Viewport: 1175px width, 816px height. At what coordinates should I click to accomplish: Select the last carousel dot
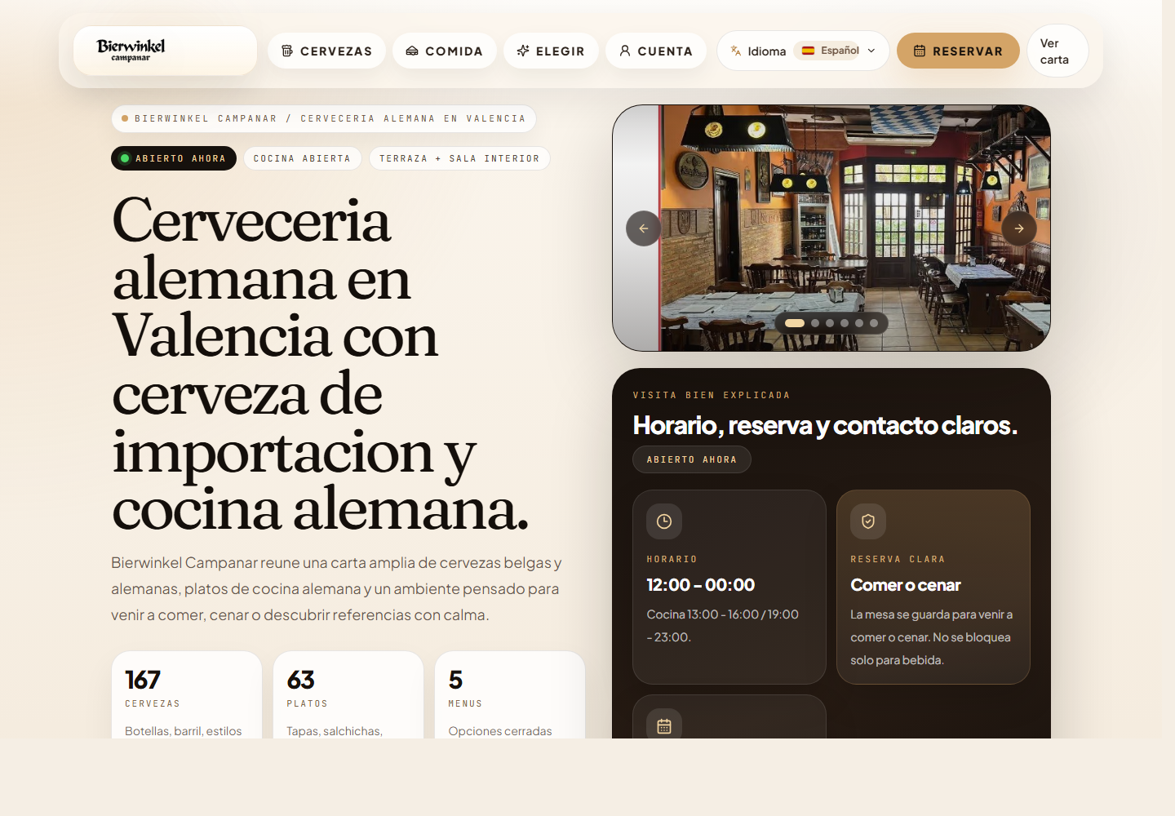click(874, 323)
